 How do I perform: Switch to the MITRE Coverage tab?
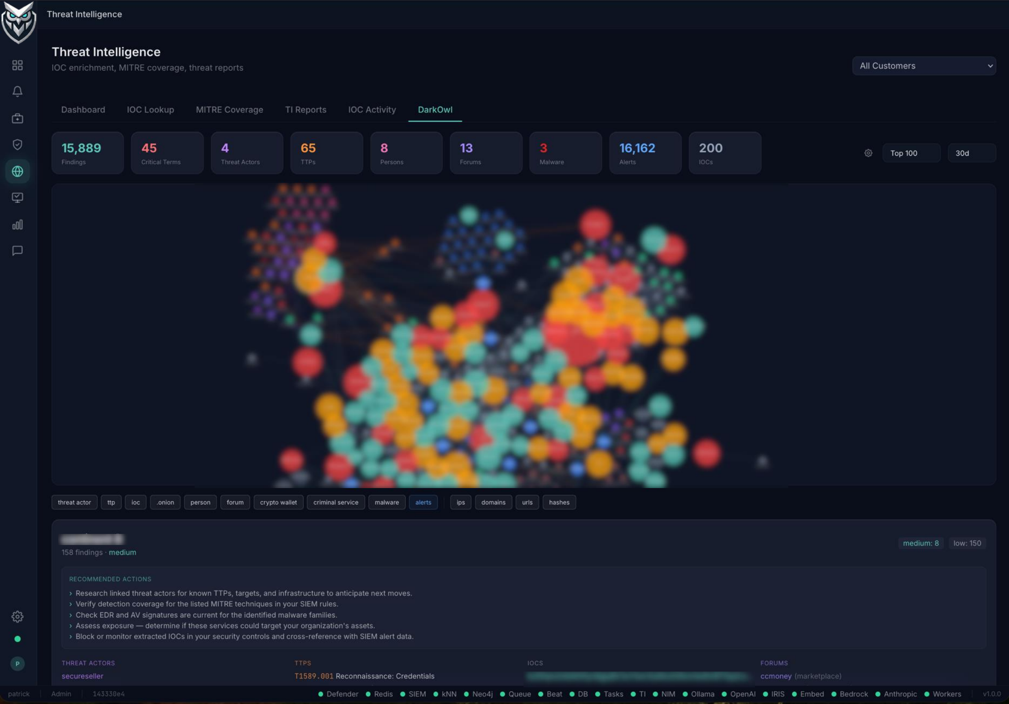pyautogui.click(x=230, y=109)
